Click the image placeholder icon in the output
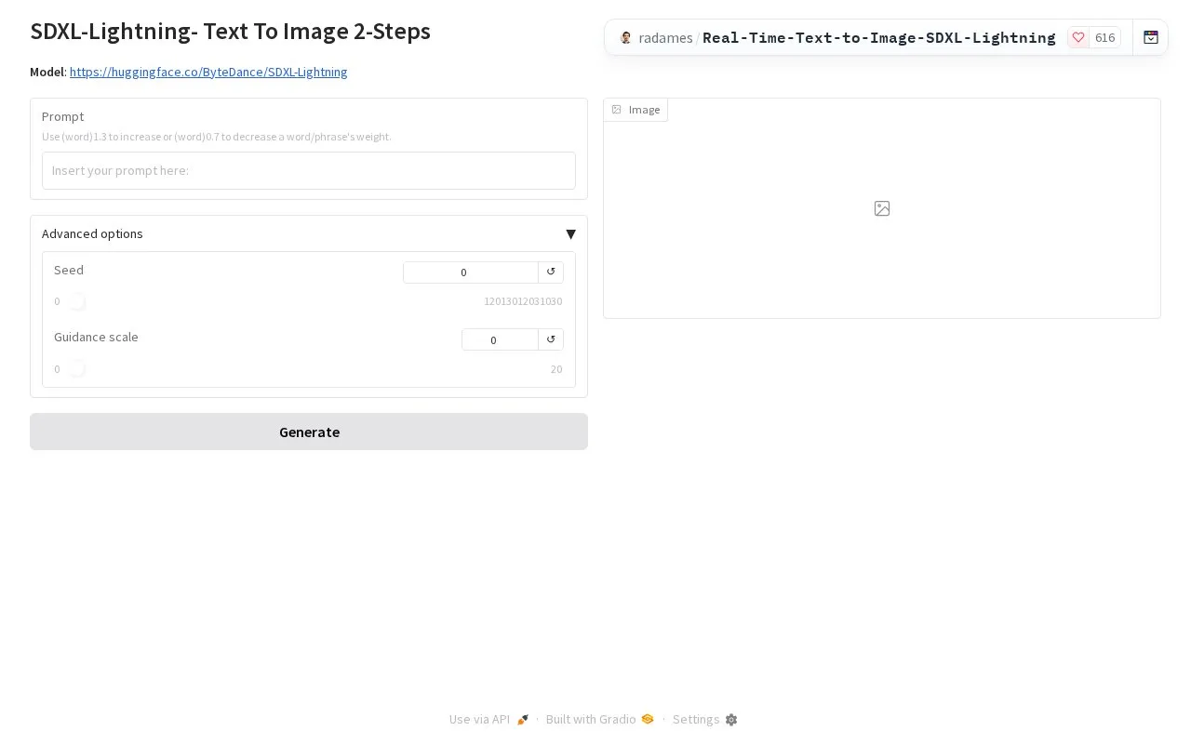 click(x=882, y=208)
